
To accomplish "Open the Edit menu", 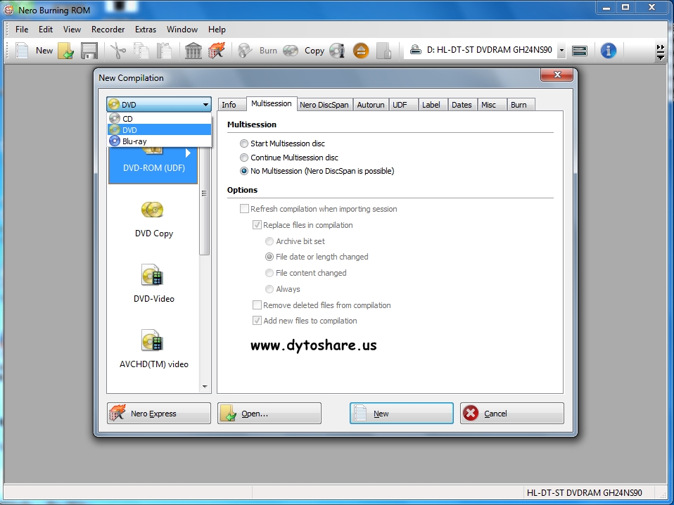I will (46, 30).
